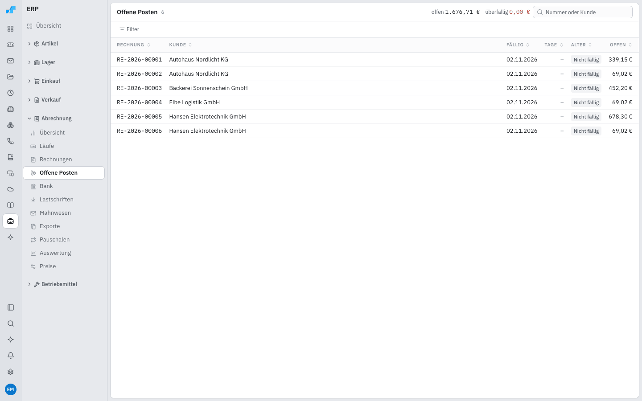Open settings gear in left rail
Screen dimensions: 642x401
coord(11,372)
